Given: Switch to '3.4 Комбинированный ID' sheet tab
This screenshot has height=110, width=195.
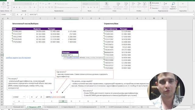Looking at the screenshot, I should click(88, 107).
